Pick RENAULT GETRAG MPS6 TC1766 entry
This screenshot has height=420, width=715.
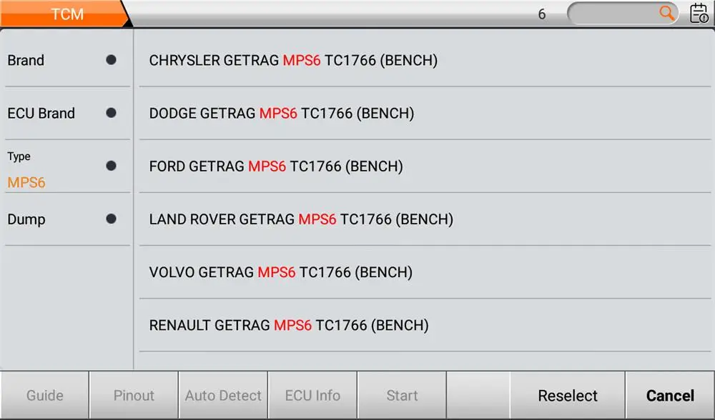289,325
